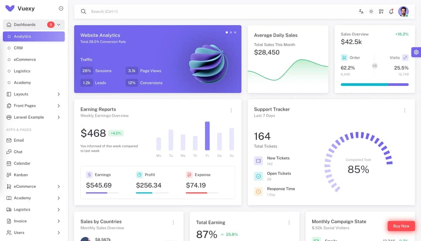Image resolution: width=421 pixels, height=241 pixels.
Task: Open the notifications bell
Action: (x=391, y=11)
